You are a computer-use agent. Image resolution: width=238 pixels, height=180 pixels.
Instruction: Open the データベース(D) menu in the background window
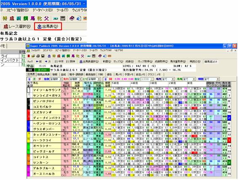pos(43,10)
